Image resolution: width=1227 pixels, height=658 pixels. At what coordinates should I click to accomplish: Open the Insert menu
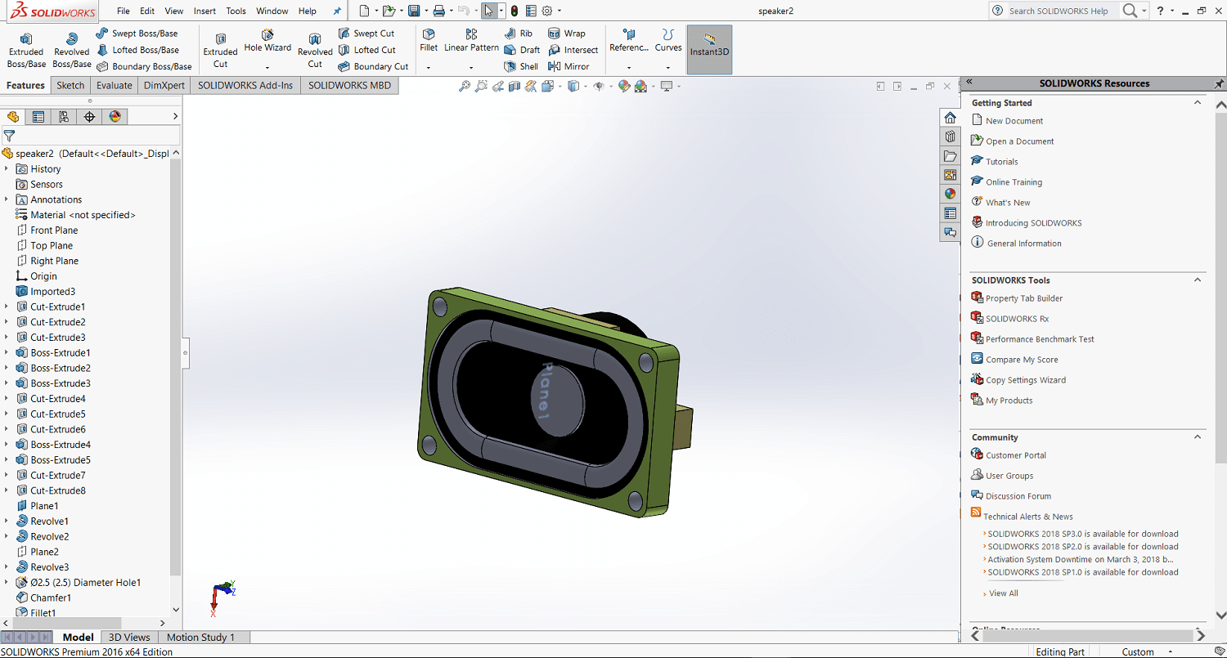coord(204,11)
